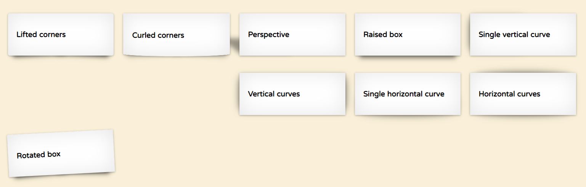Viewport: 586px width, 187px height.
Task: Click the Perspective shadow box
Action: pos(292,34)
